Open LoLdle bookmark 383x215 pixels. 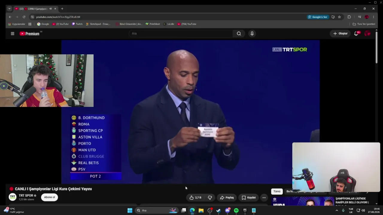pos(169,24)
